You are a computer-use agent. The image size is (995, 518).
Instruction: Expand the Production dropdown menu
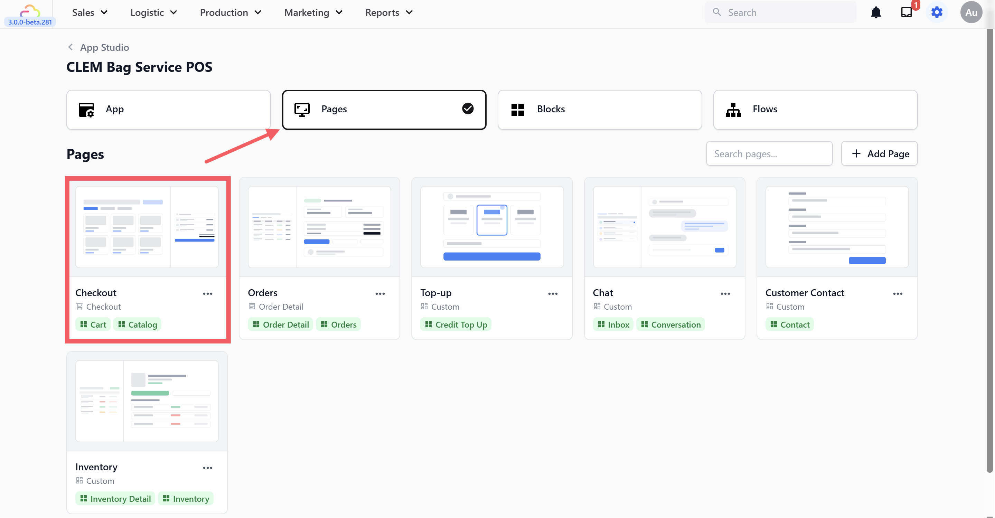pos(231,12)
